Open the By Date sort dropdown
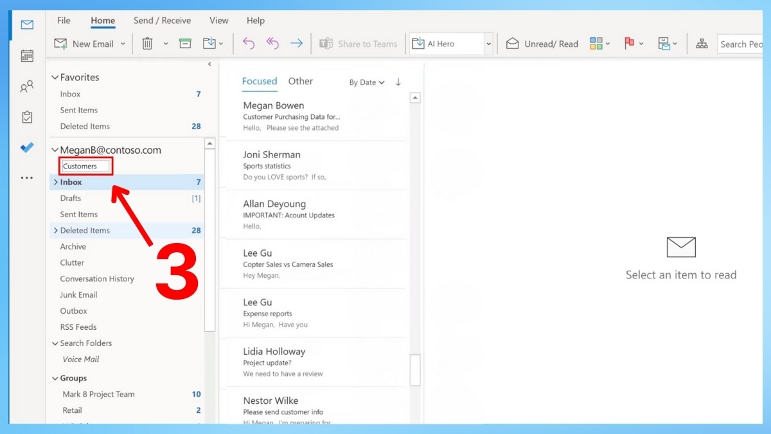Viewport: 771px width, 434px height. pos(367,82)
